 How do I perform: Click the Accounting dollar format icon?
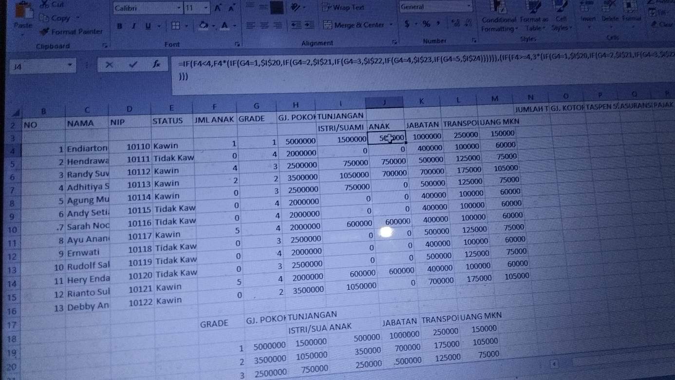[407, 24]
